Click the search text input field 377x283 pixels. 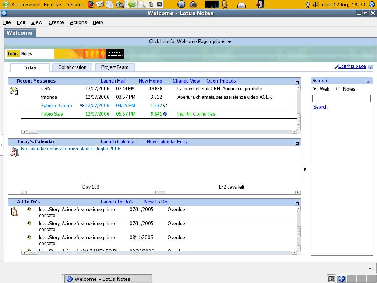341,98
